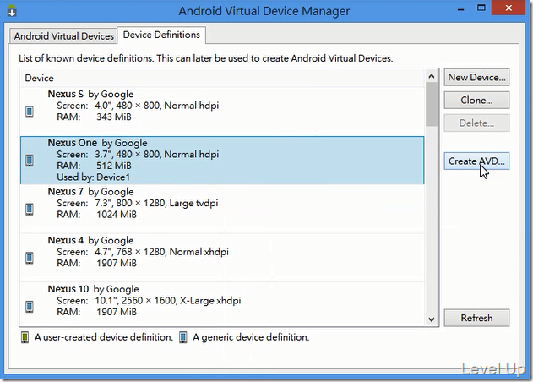This screenshot has width=533, height=382.
Task: Click the 'Used by: Device1' text
Action: (93, 177)
